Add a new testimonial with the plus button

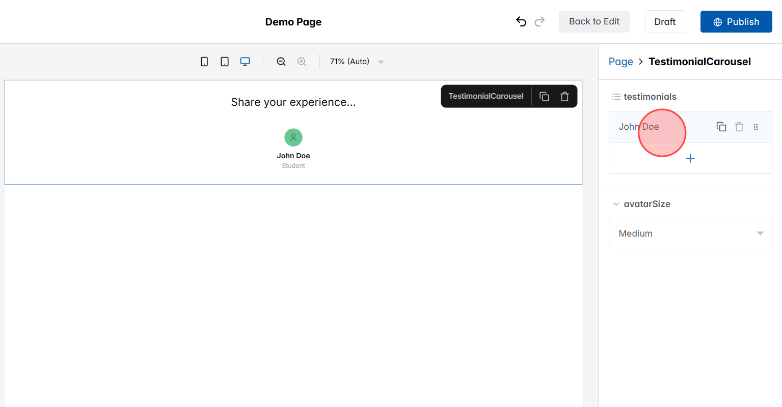click(x=690, y=158)
